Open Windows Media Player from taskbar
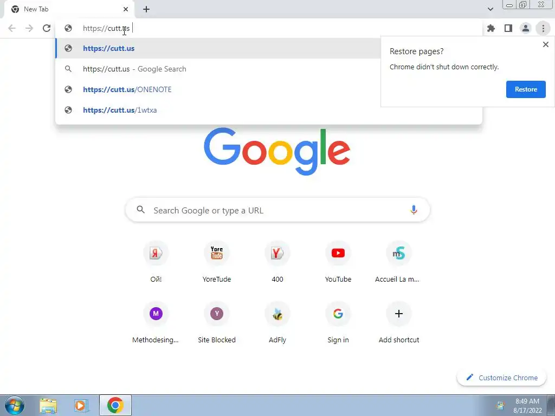The width and height of the screenshot is (555, 416). pyautogui.click(x=81, y=405)
